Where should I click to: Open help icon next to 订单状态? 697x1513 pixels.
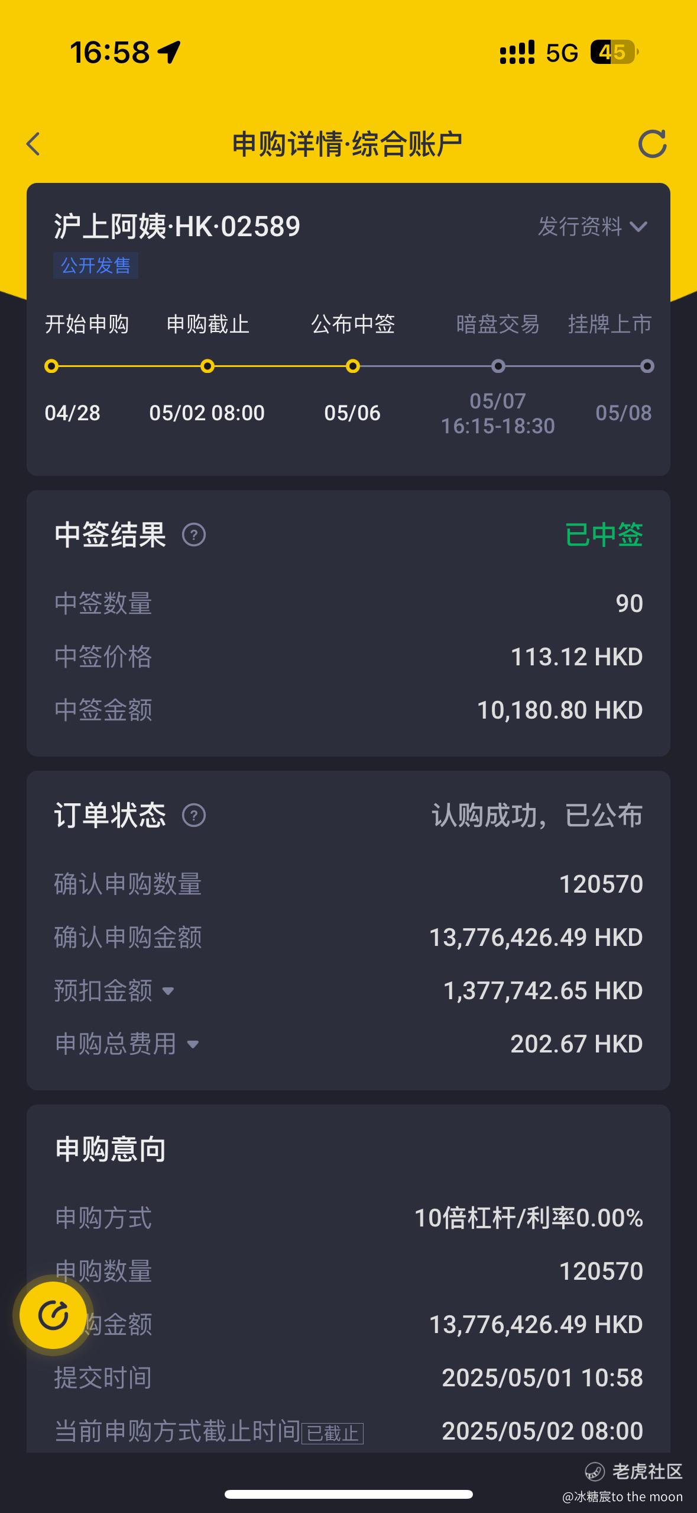click(x=194, y=815)
